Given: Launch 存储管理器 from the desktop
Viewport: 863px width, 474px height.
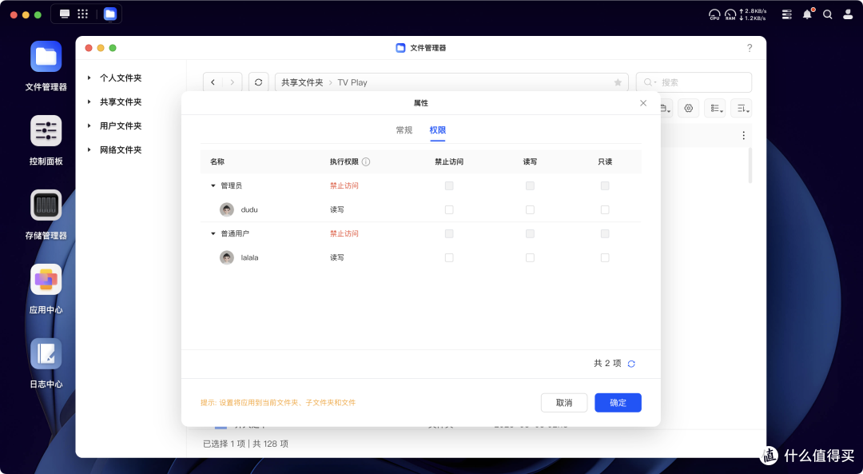Looking at the screenshot, I should click(x=46, y=205).
